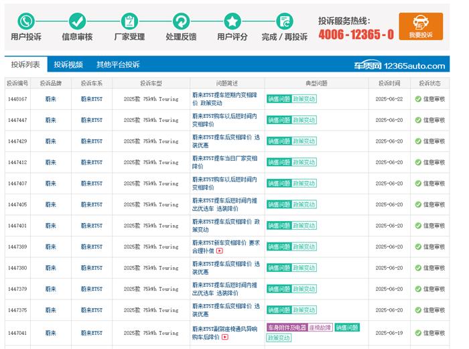469x349 pixels.
Task: Click the 信息审核 checkmark icon
Action: tap(78, 21)
